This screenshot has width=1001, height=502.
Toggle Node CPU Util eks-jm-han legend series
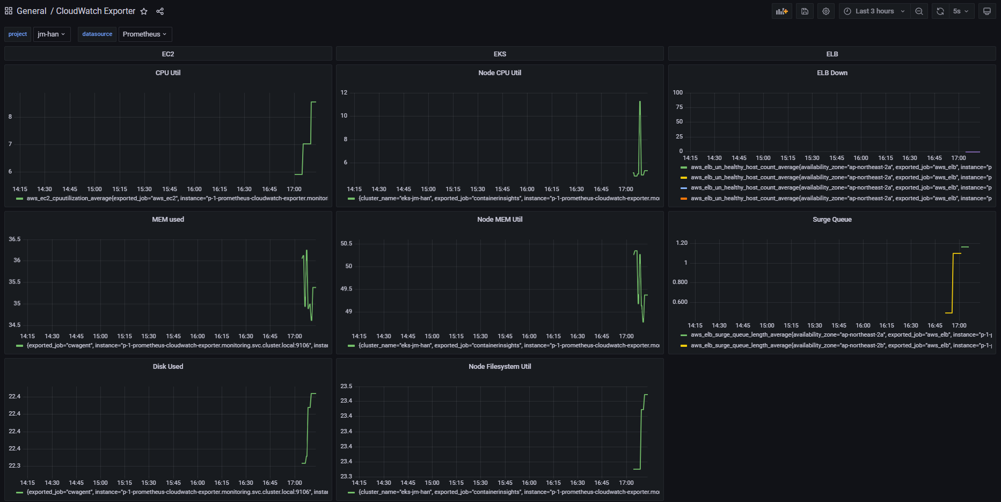509,199
